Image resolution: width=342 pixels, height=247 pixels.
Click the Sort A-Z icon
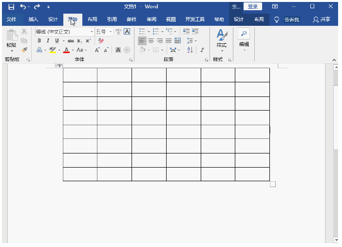(190, 50)
